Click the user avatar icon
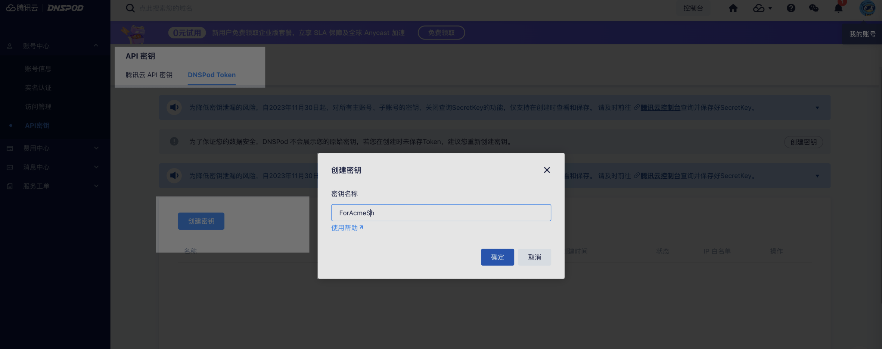 click(867, 8)
